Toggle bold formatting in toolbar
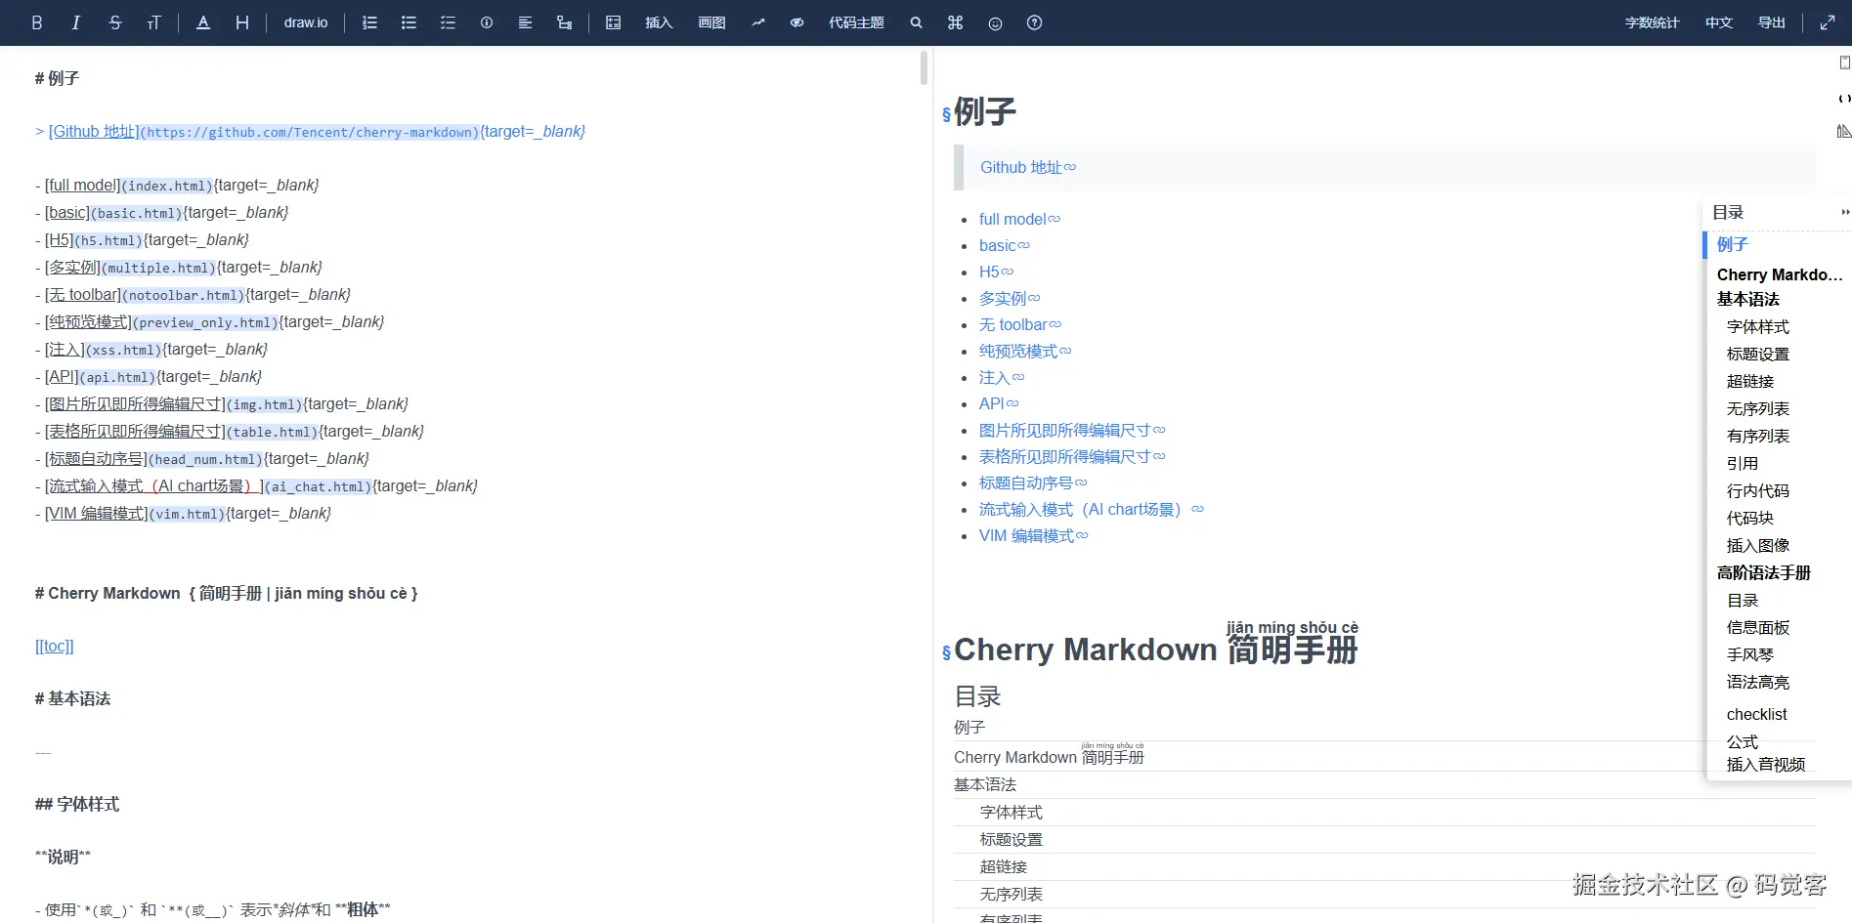The height and width of the screenshot is (923, 1852). click(37, 22)
